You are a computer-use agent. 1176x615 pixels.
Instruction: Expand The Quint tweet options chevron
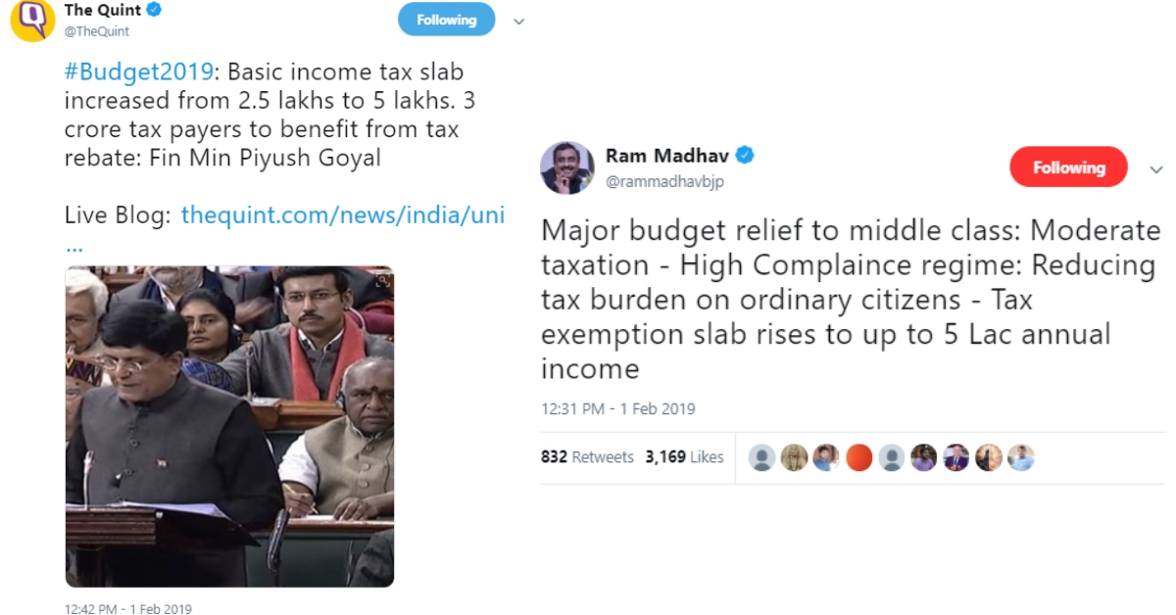(x=519, y=21)
